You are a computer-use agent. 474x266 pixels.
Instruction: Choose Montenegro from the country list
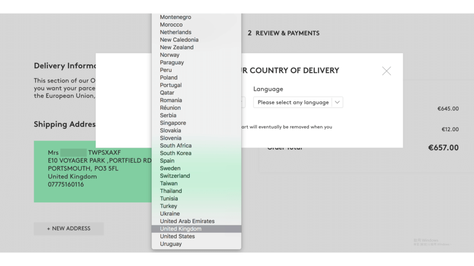tap(196, 17)
